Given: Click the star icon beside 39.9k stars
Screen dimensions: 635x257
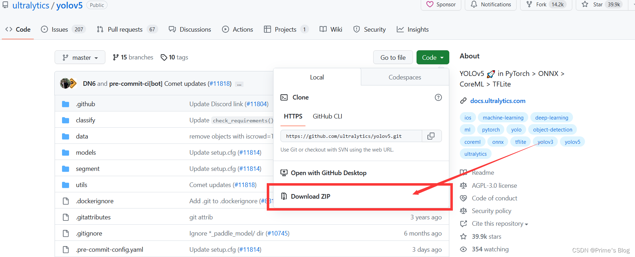Looking at the screenshot, I should (x=463, y=237).
